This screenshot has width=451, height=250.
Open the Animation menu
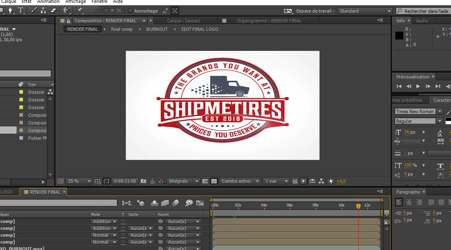point(48,2)
